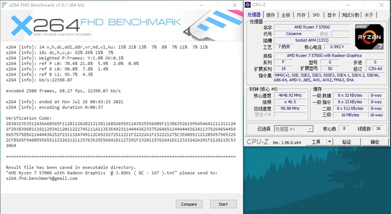Click the kb/s:22398.07 info line
The width and height of the screenshot is (391, 214).
[x=39, y=80]
